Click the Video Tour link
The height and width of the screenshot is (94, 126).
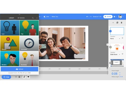pyautogui.click(x=55, y=17)
